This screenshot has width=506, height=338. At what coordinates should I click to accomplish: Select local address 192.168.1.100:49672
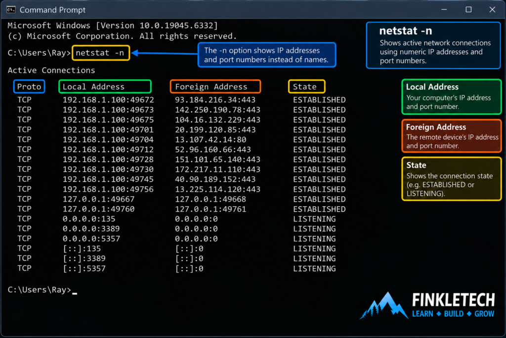(x=108, y=100)
